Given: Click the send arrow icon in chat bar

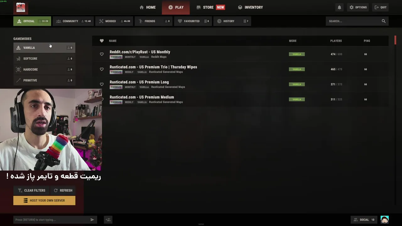Looking at the screenshot, I should (92, 220).
